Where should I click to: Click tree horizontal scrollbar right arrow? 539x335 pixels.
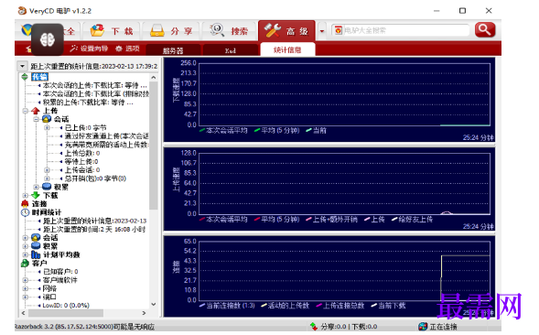[x=144, y=313]
